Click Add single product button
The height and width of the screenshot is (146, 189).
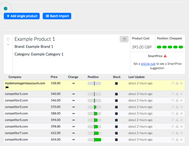click(22, 16)
